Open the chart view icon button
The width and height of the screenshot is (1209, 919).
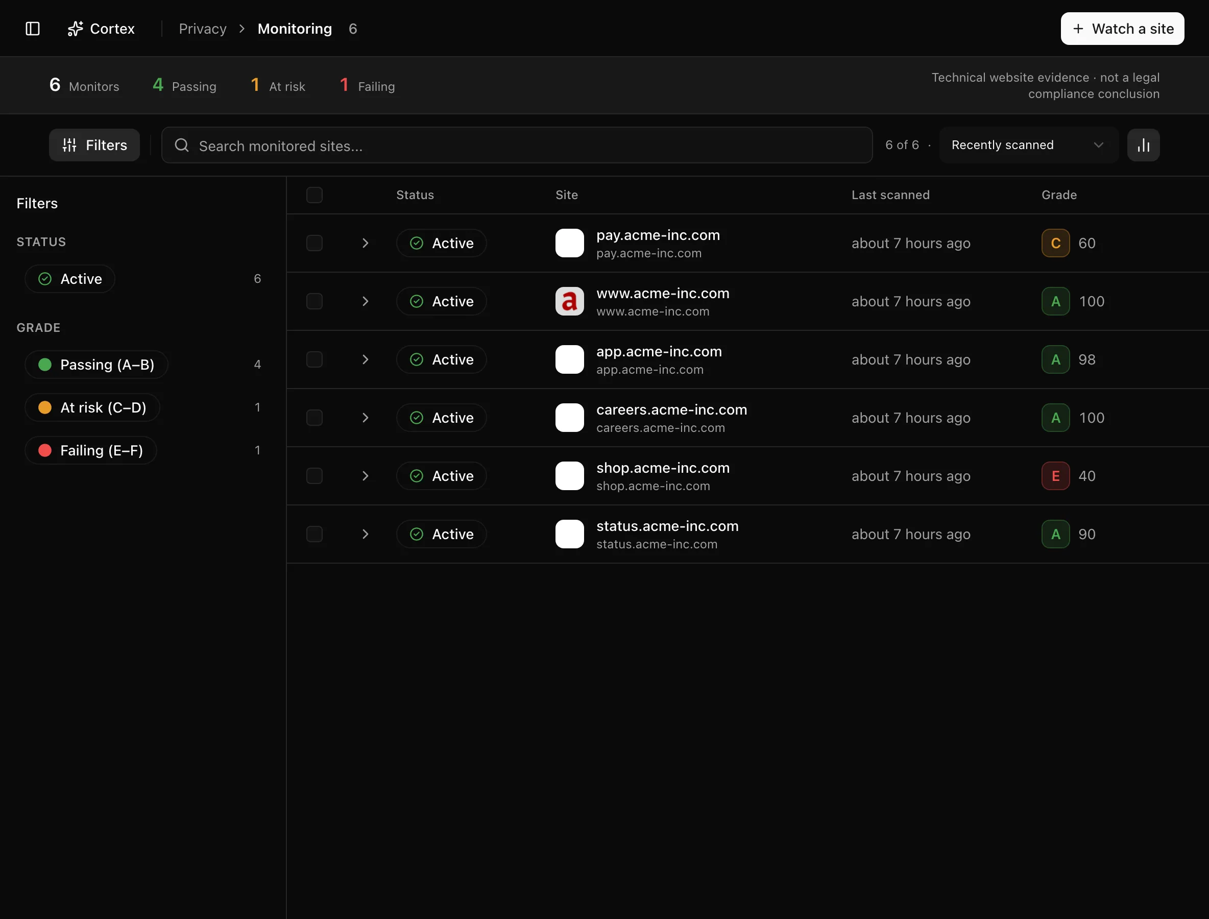(1143, 145)
